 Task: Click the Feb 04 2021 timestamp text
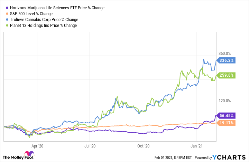click(x=180, y=158)
